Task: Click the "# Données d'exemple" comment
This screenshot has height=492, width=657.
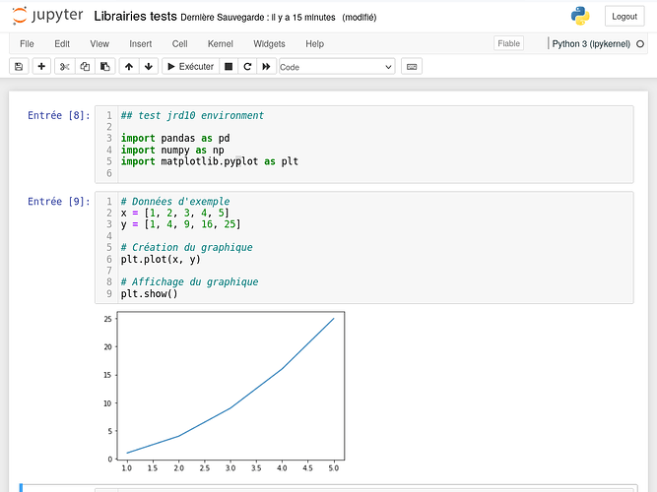Action: click(x=175, y=202)
